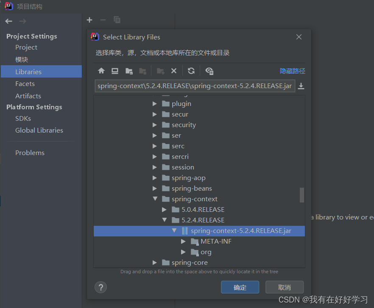The height and width of the screenshot is (308, 374).
Task: Click the spring-context jar file icon
Action: [185, 231]
